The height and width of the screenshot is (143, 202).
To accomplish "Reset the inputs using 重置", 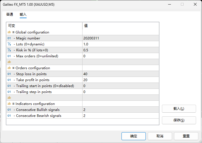I will click(186, 136).
